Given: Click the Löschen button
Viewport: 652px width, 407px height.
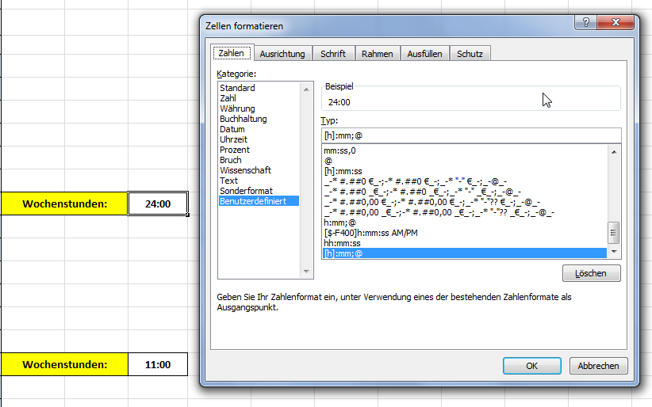Looking at the screenshot, I should coord(591,273).
